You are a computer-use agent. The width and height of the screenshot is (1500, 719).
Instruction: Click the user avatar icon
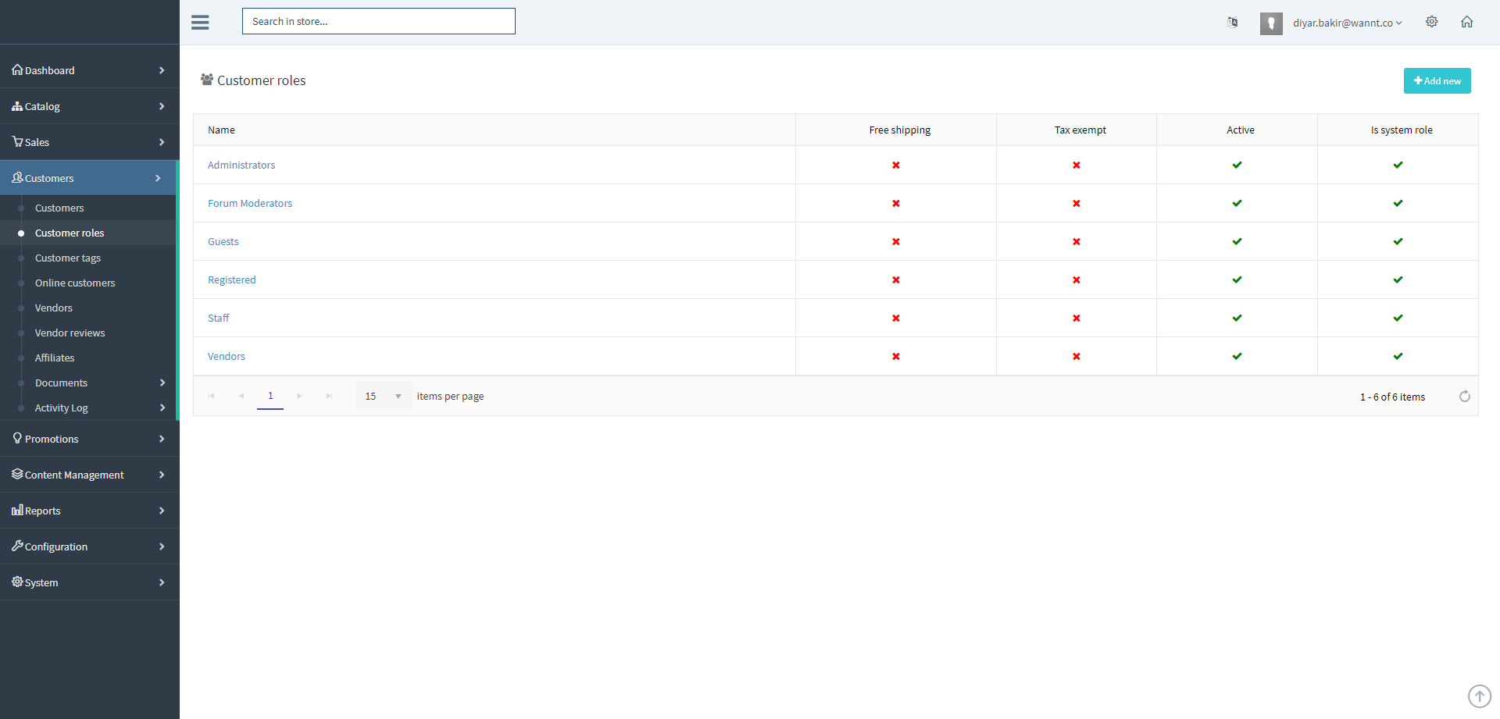(1270, 23)
